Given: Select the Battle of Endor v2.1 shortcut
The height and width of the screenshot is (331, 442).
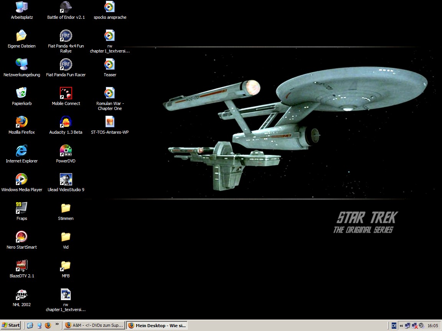Looking at the screenshot, I should pyautogui.click(x=66, y=7).
